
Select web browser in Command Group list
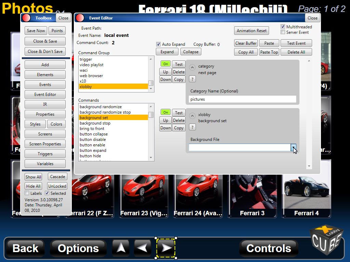coord(113,76)
